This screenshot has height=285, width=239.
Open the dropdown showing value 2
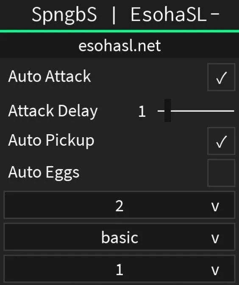pos(119,205)
